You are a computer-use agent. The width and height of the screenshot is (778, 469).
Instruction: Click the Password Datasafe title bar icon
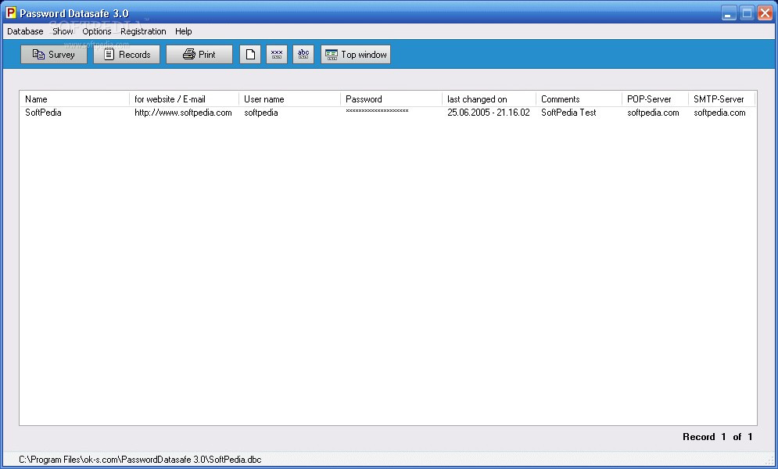tap(10, 13)
